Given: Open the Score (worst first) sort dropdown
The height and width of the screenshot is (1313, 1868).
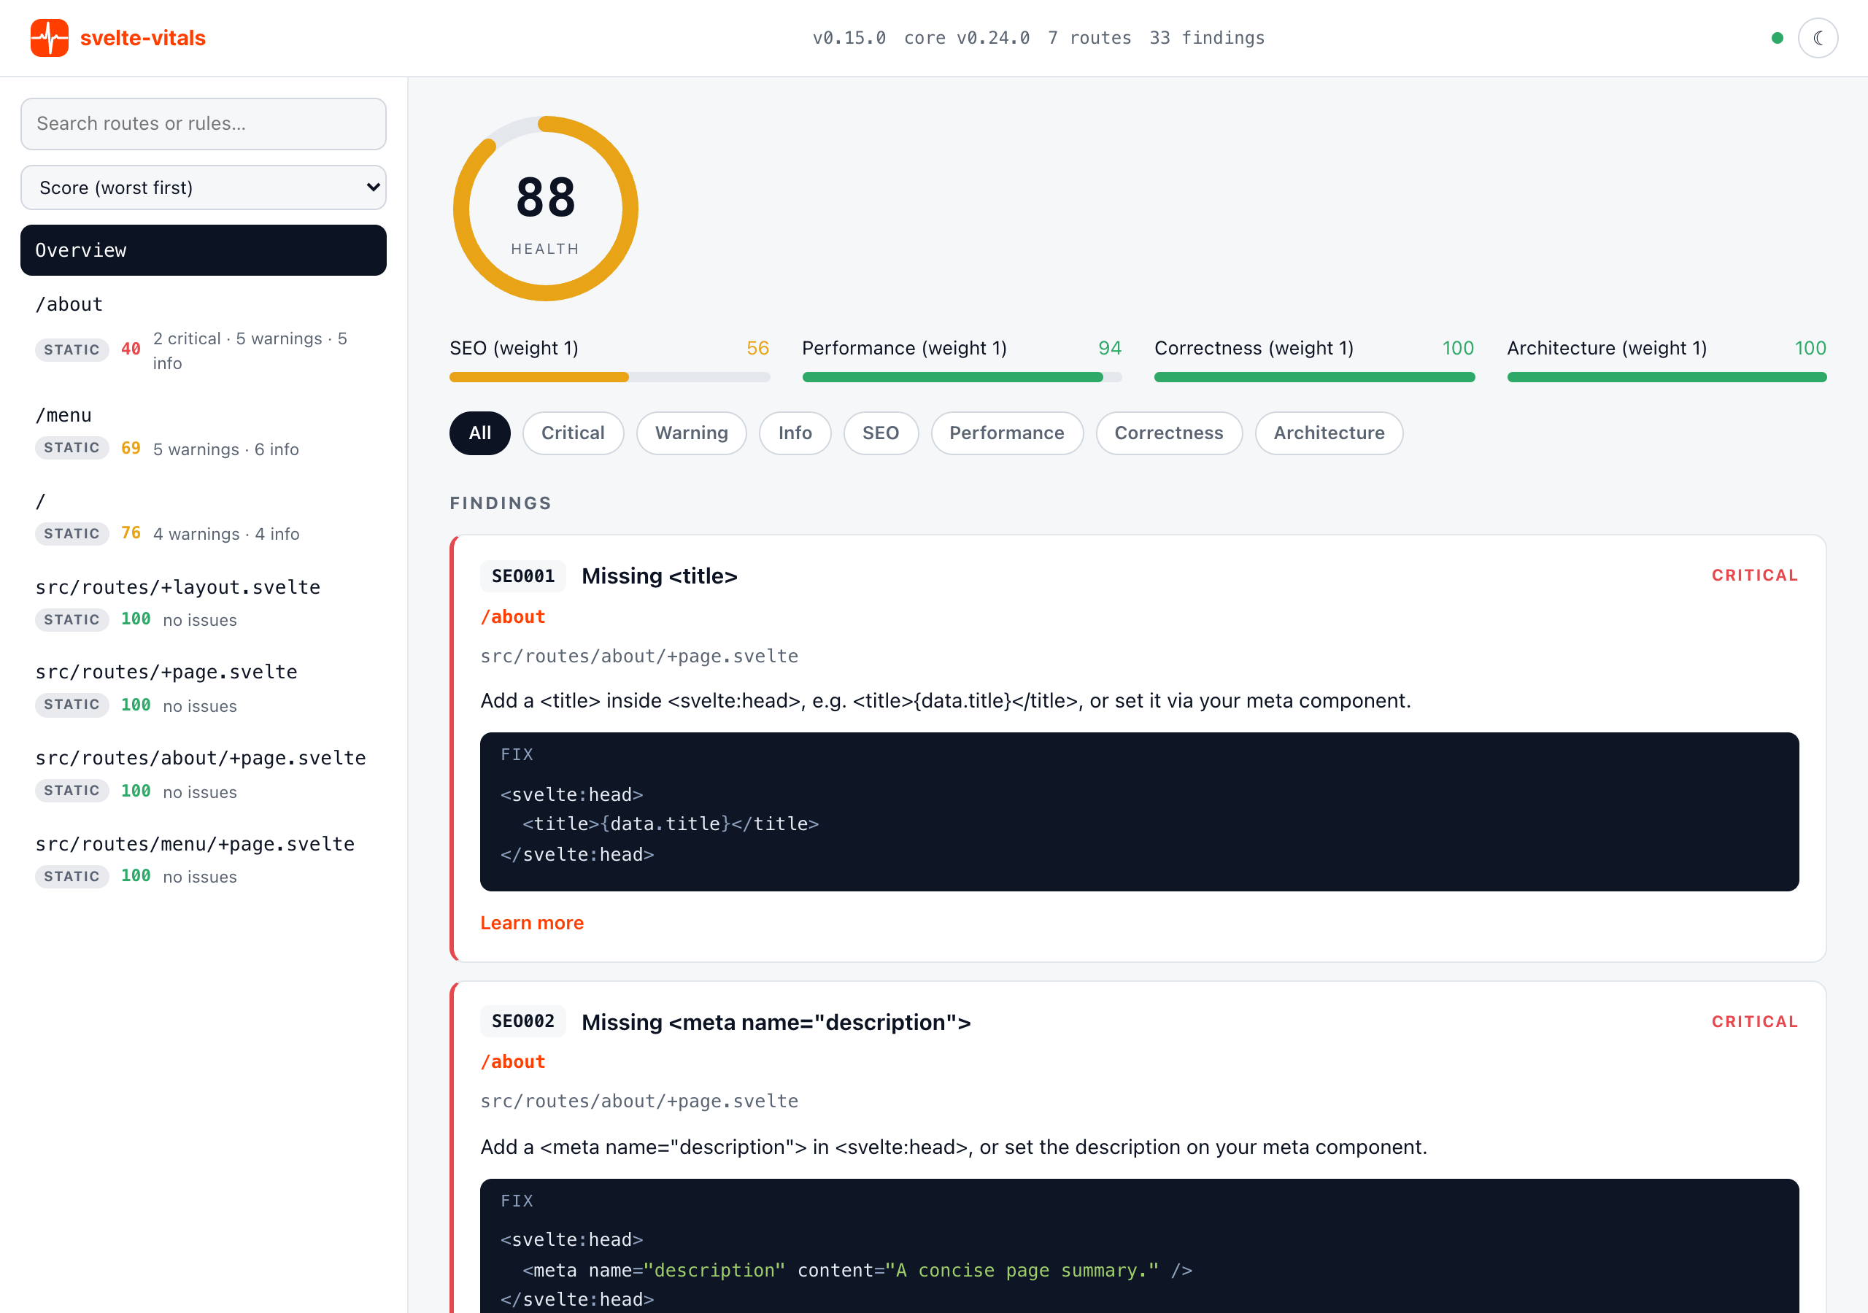Looking at the screenshot, I should click(x=204, y=188).
